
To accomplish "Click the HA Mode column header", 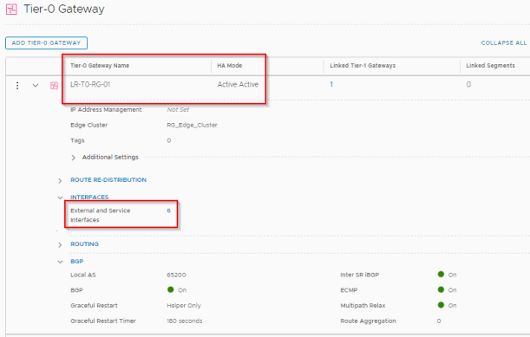I will pos(230,66).
